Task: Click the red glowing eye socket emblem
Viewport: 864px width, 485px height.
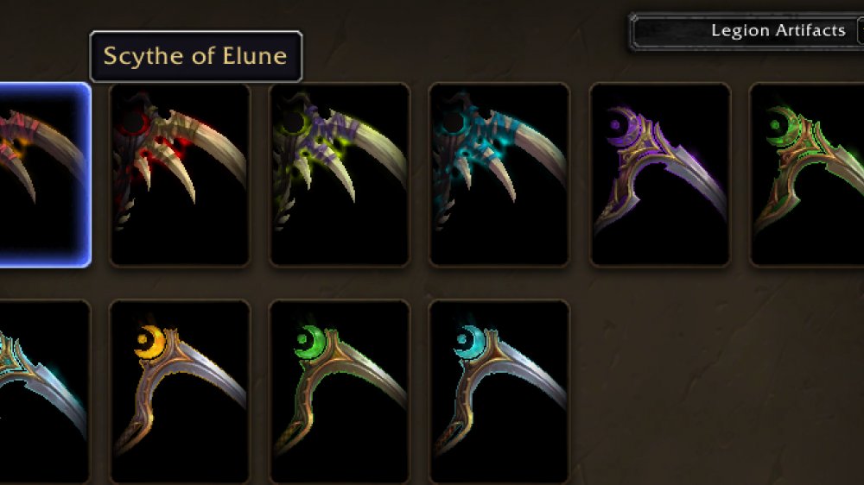Action: (x=132, y=123)
